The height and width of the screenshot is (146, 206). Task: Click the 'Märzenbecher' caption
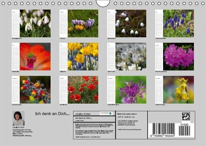click(112, 39)
